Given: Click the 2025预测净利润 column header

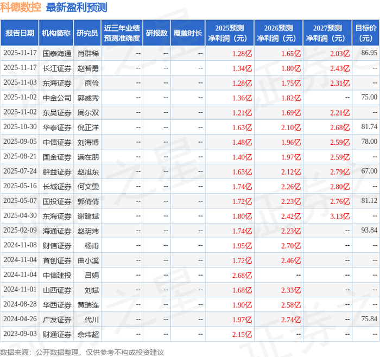Looking at the screenshot, I should pyautogui.click(x=230, y=33).
